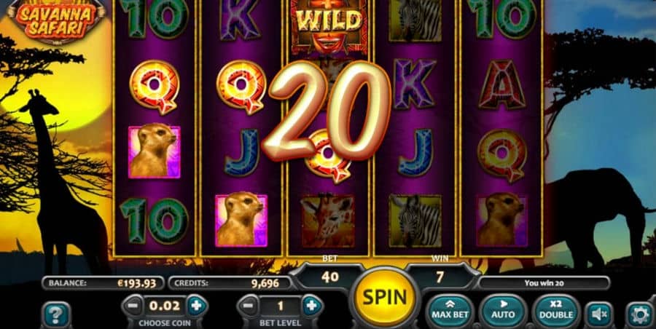Lower the bet level with minus
This screenshot has height=329, width=656.
249,306
